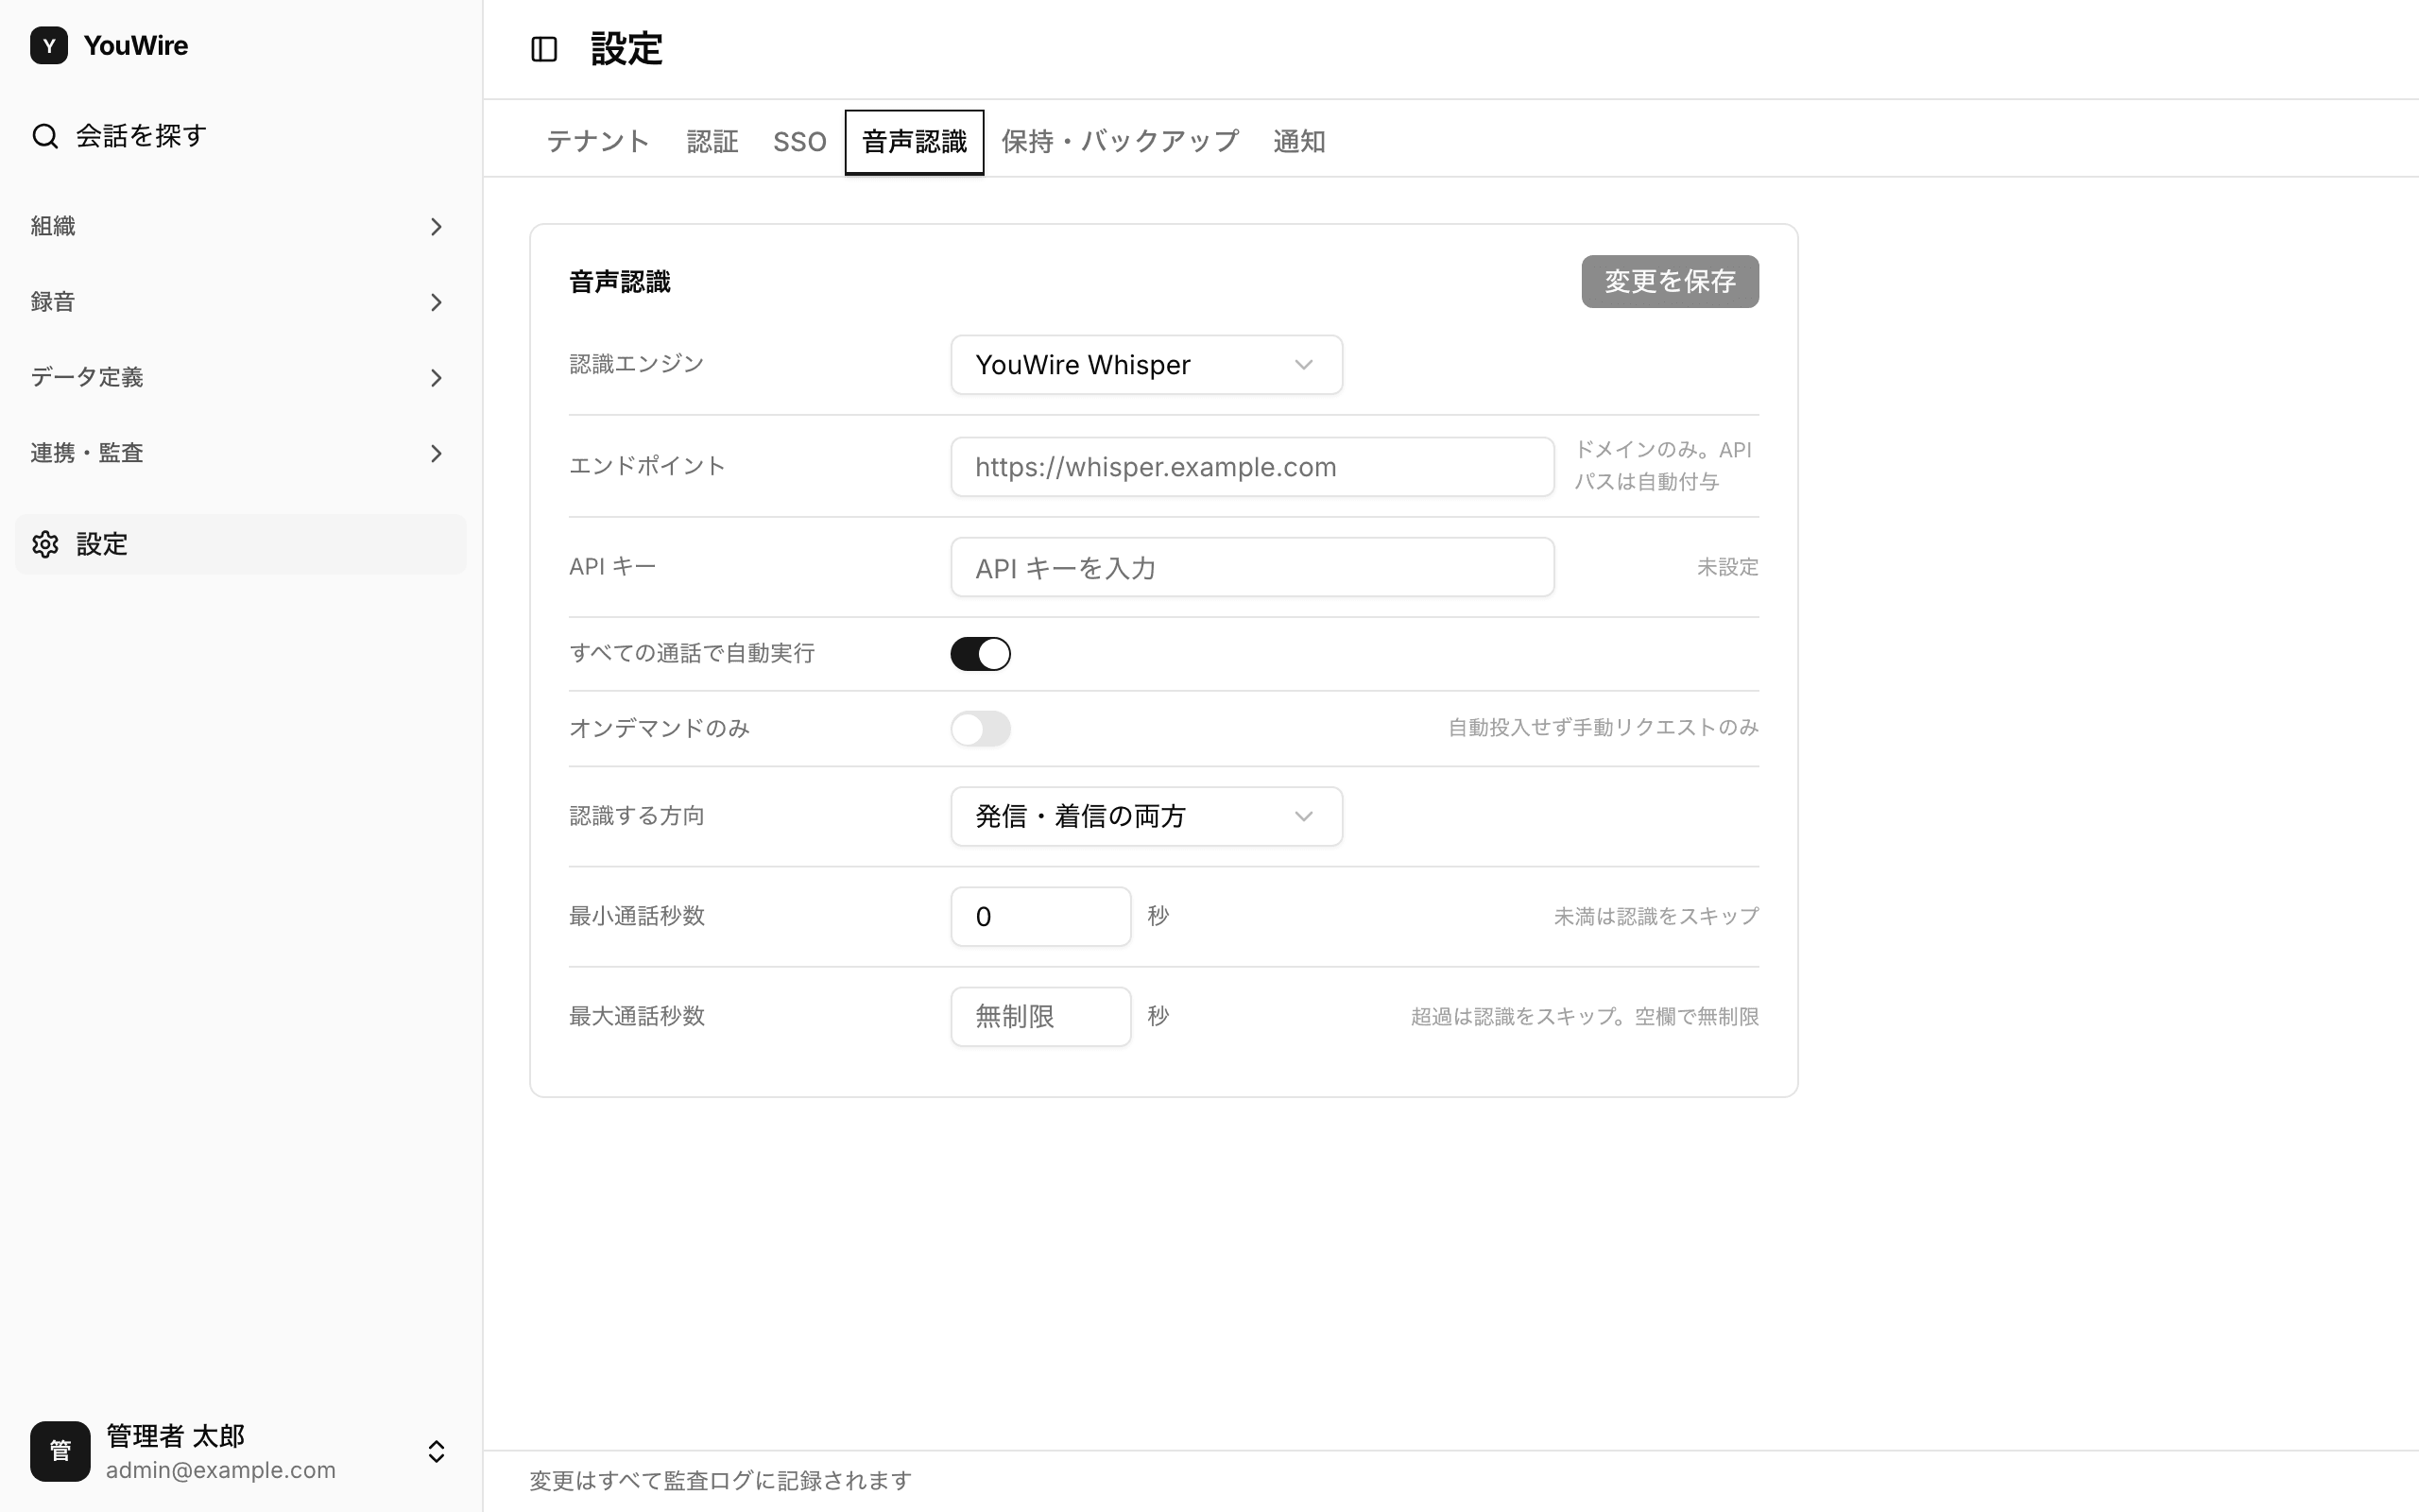This screenshot has height=1512, width=2419.
Task: Switch to the 認証 tab
Action: point(712,142)
